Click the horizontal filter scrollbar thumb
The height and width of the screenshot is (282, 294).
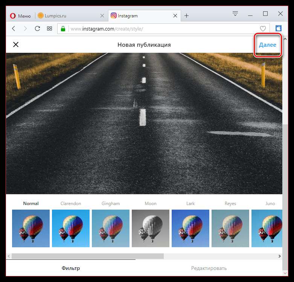coord(88,256)
